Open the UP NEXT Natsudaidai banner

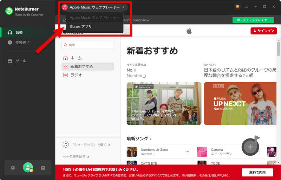[x=240, y=103]
